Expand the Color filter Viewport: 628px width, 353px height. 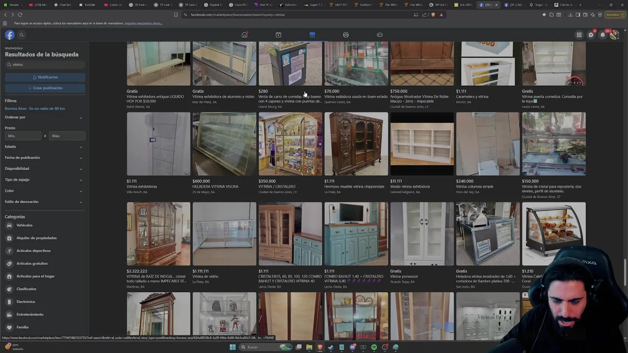coord(44,191)
